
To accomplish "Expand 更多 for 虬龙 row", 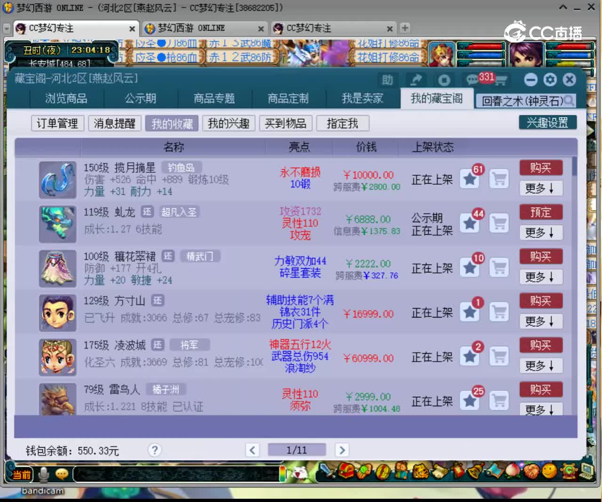I will (x=541, y=233).
